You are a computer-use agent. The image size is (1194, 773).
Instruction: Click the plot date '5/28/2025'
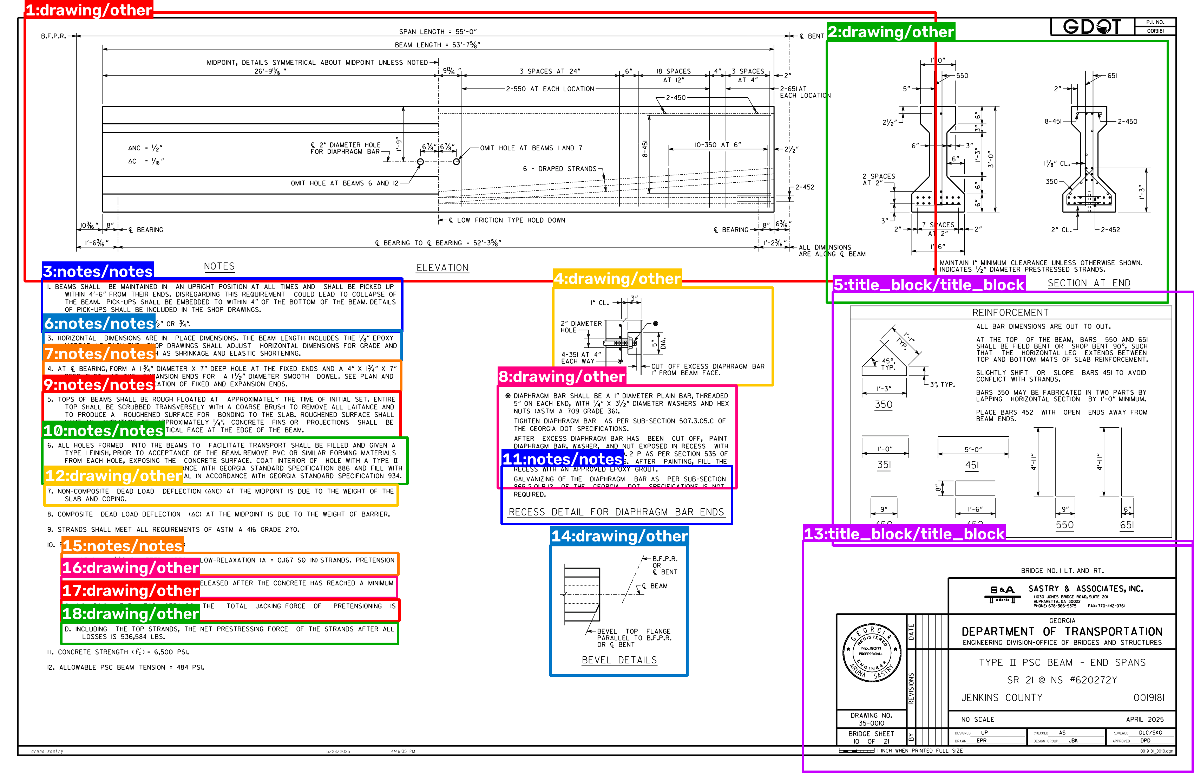click(338, 752)
